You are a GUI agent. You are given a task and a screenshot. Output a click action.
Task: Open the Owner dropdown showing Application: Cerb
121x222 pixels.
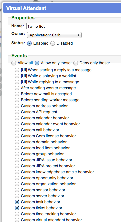point(54,35)
